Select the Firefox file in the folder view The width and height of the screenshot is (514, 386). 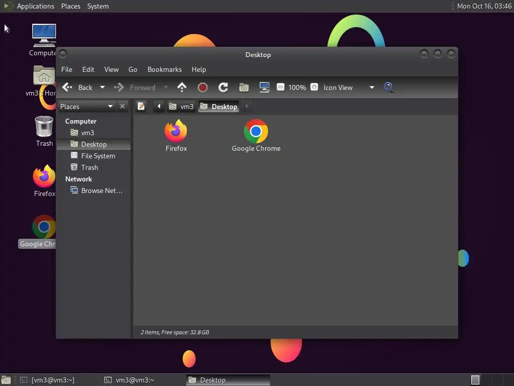tap(176, 136)
